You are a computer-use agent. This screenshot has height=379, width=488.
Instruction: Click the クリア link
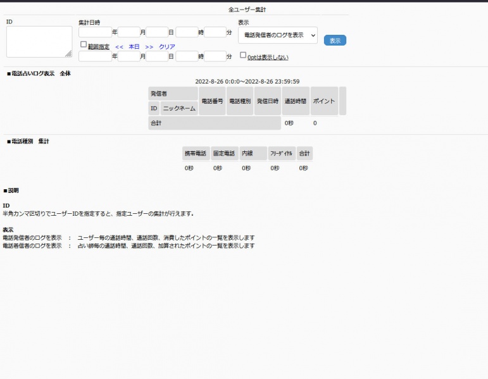click(167, 47)
